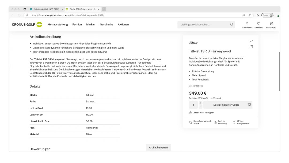Viewport: 289px width, 163px height.
Task: Reload the page with refresh icon
Action: pyautogui.click(x=19, y=15)
